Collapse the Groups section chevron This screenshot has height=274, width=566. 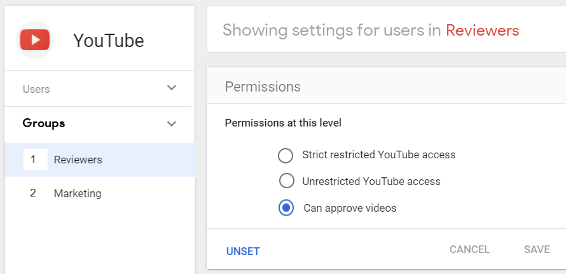(x=171, y=123)
